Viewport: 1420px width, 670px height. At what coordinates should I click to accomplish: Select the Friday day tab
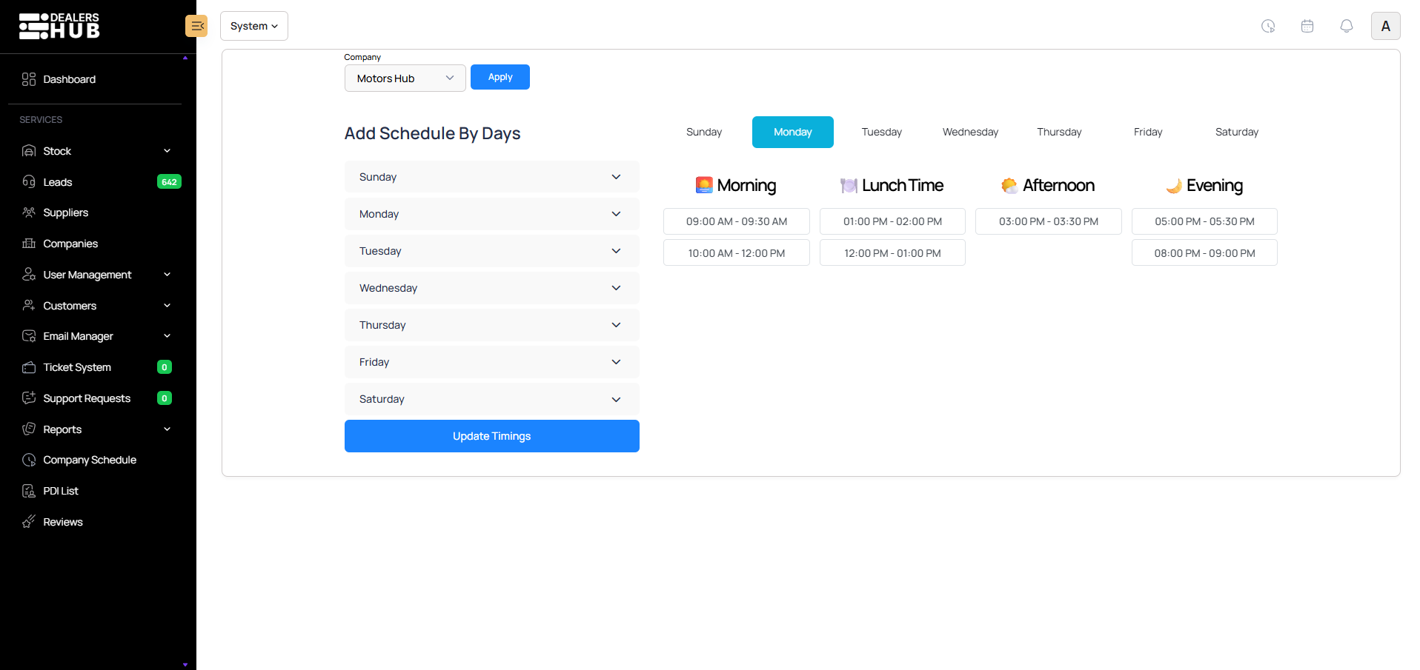click(1147, 132)
